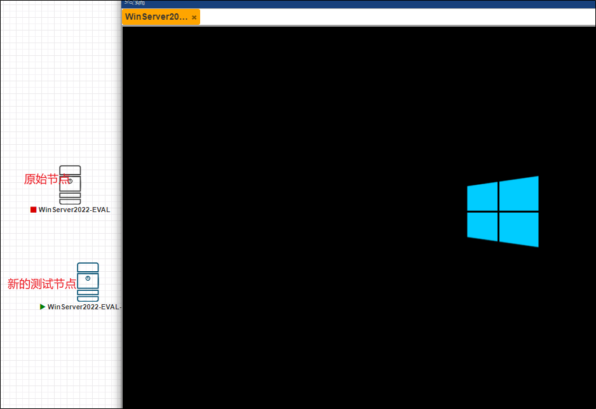Close the WinServer20... console tab

[x=194, y=18]
